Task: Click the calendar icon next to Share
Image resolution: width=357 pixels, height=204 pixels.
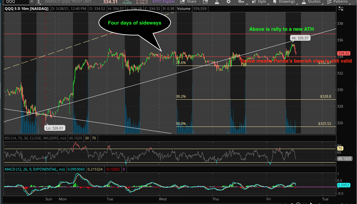Action: pyautogui.click(x=205, y=2)
